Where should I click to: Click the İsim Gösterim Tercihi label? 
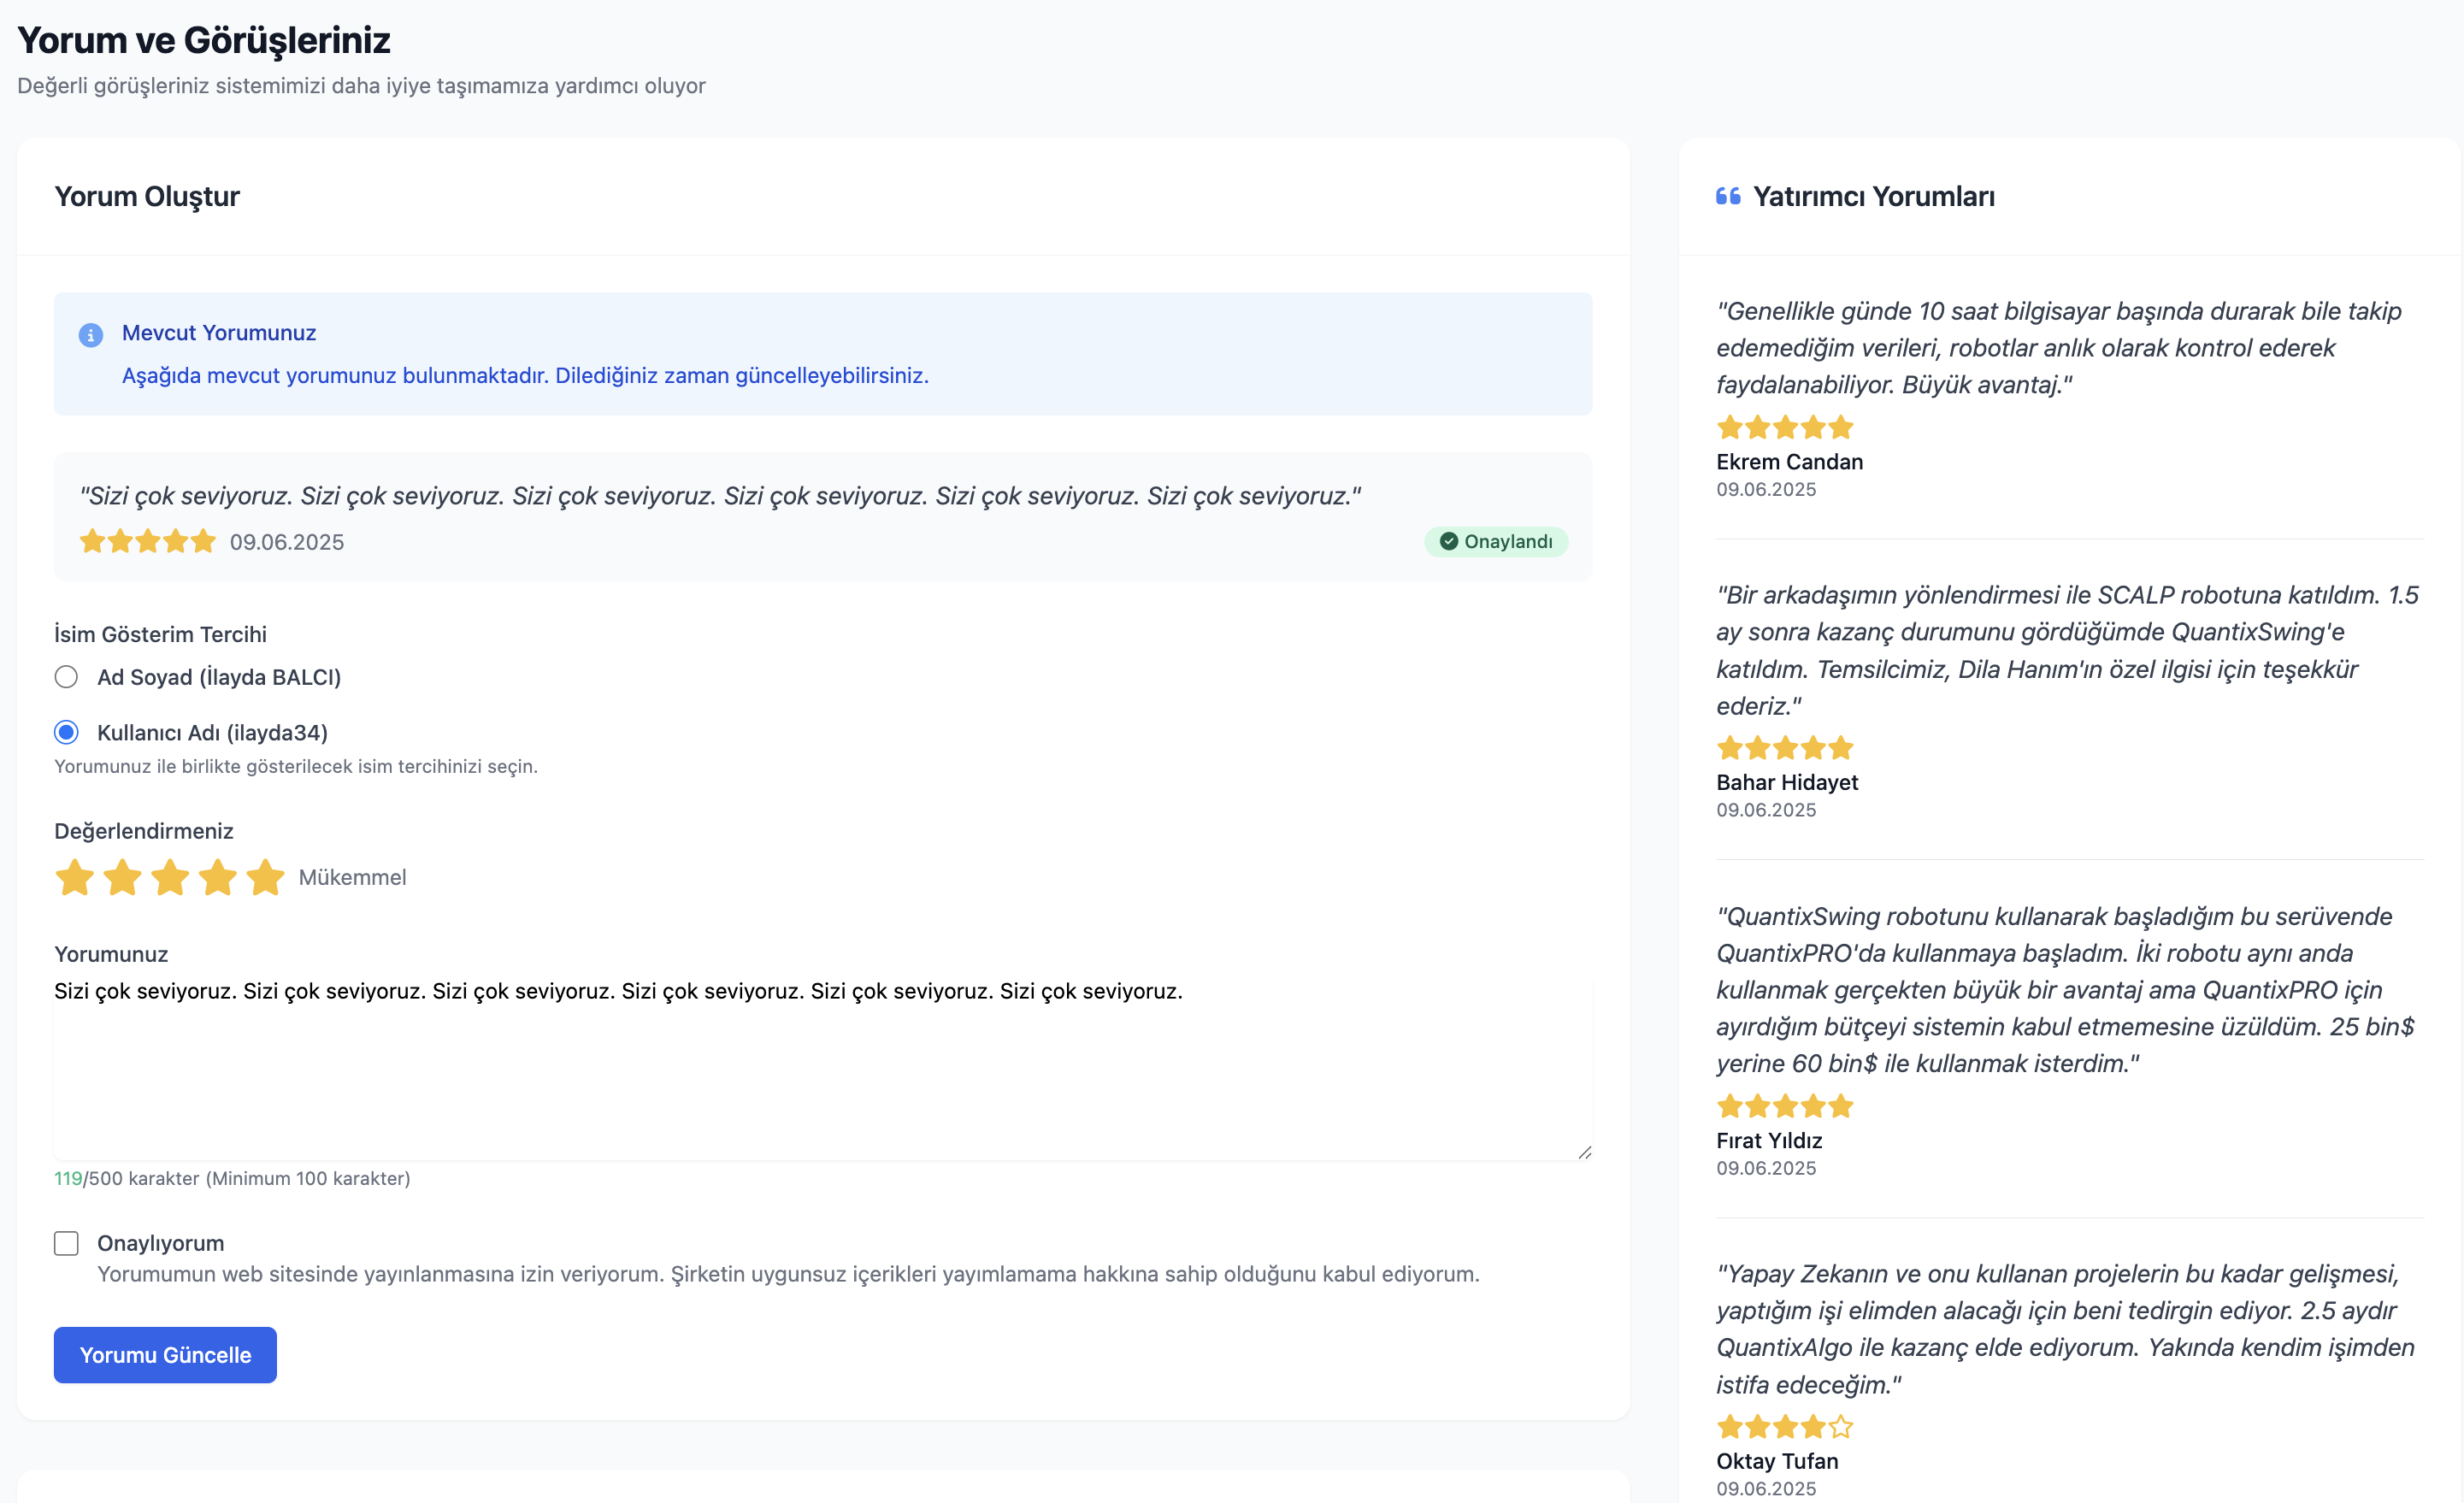[160, 634]
